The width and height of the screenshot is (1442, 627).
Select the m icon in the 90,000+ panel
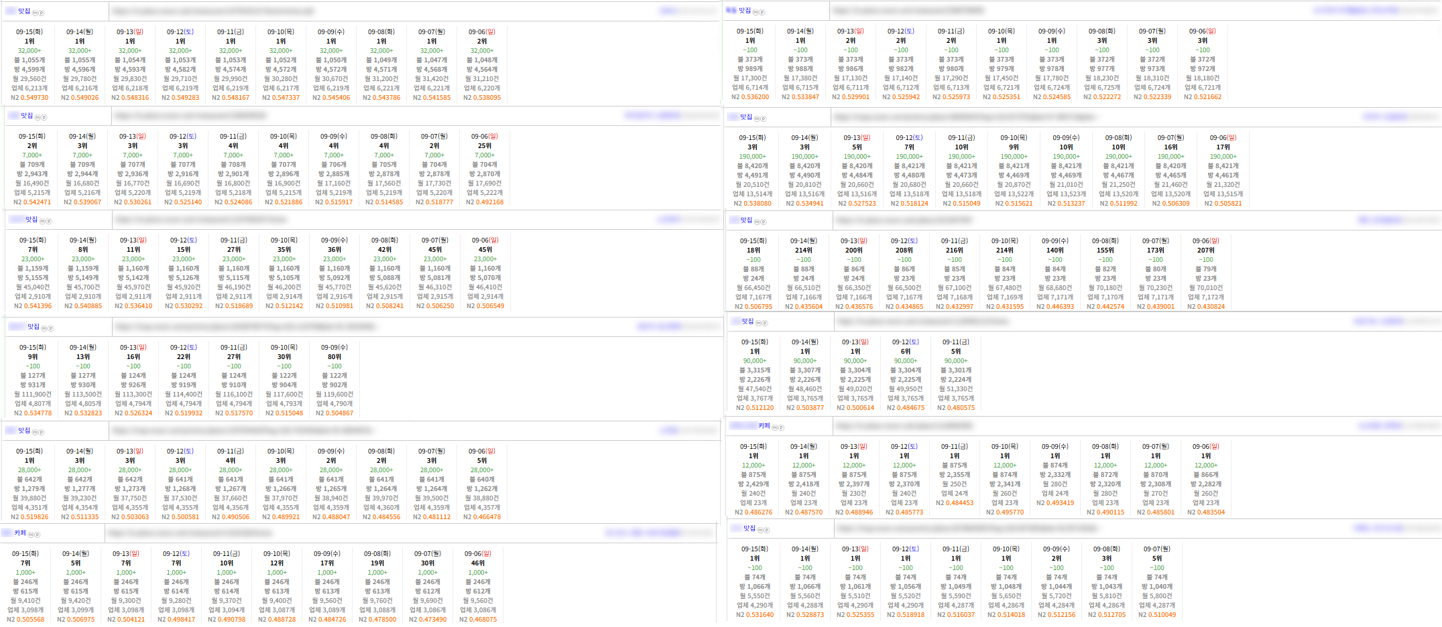(760, 323)
